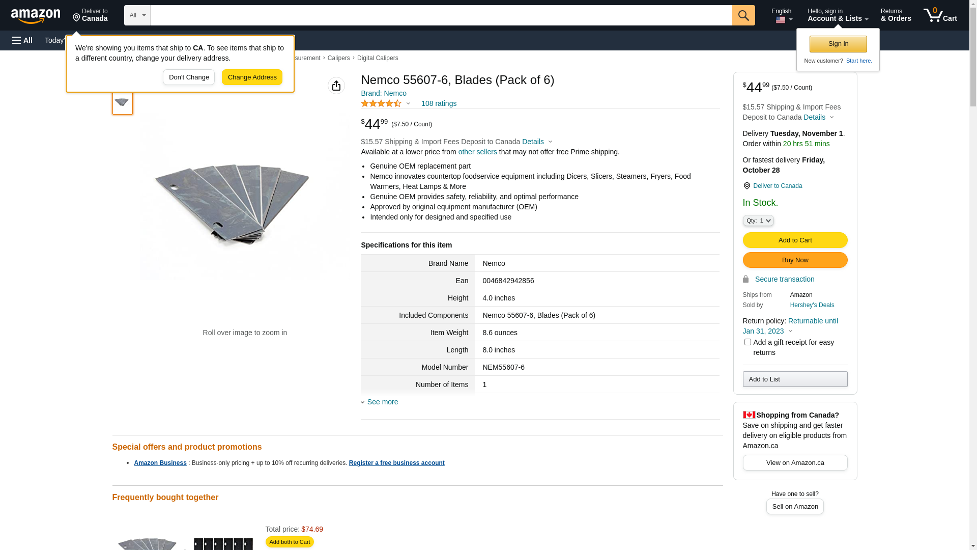Click the Deliver to Canada location icon
The image size is (977, 550).
(x=77, y=18)
